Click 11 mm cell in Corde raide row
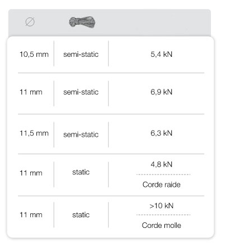Viewport: 225px width, 251px height. point(31,173)
